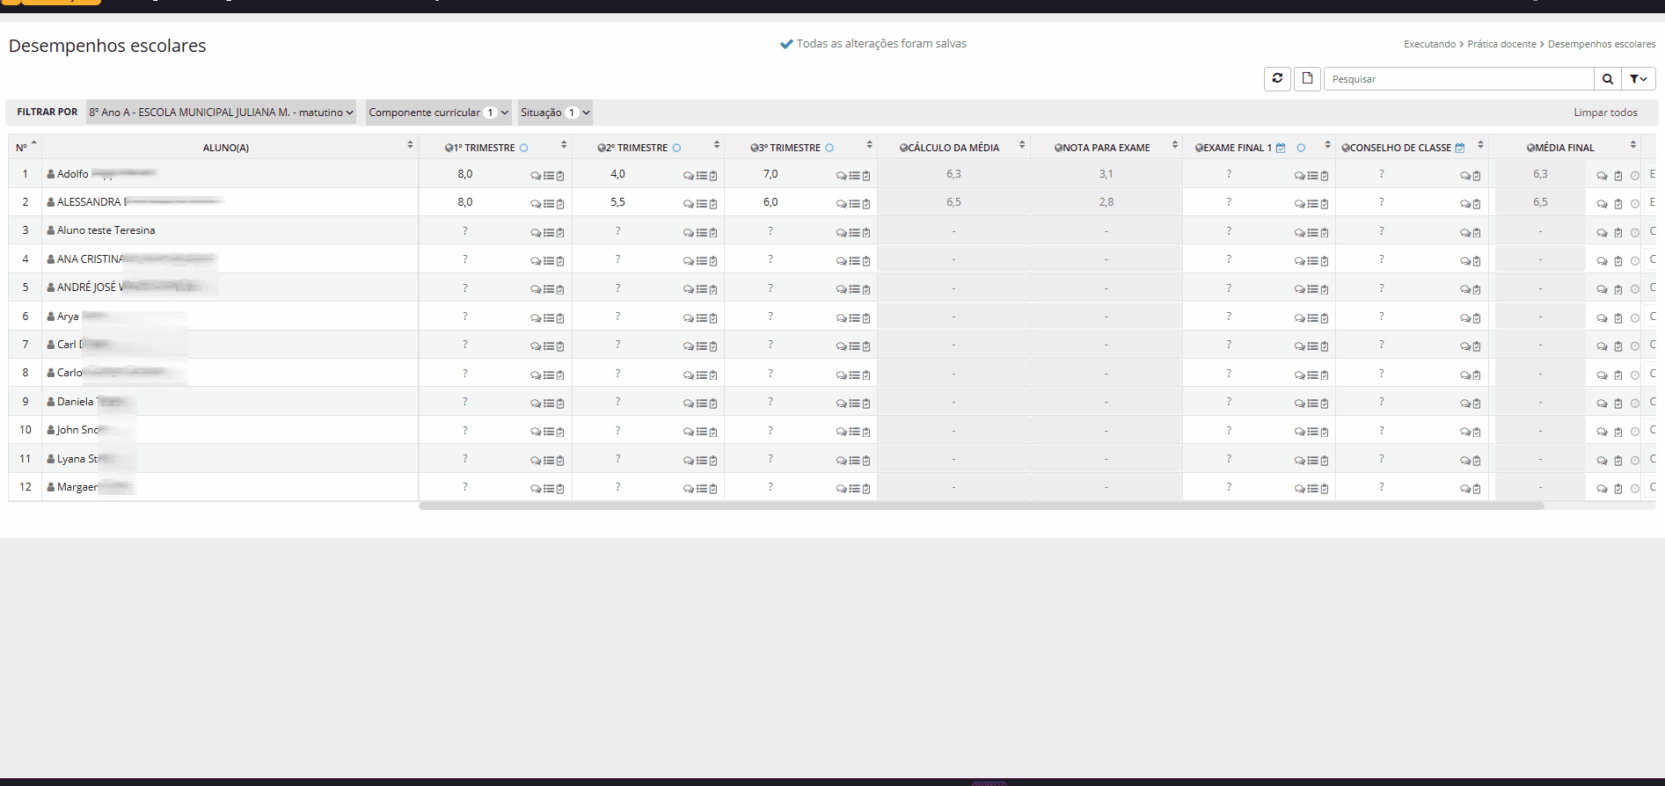Click calendar icon beside CONSELHO DE CLASSE header
Image resolution: width=1665 pixels, height=786 pixels.
tap(1460, 148)
